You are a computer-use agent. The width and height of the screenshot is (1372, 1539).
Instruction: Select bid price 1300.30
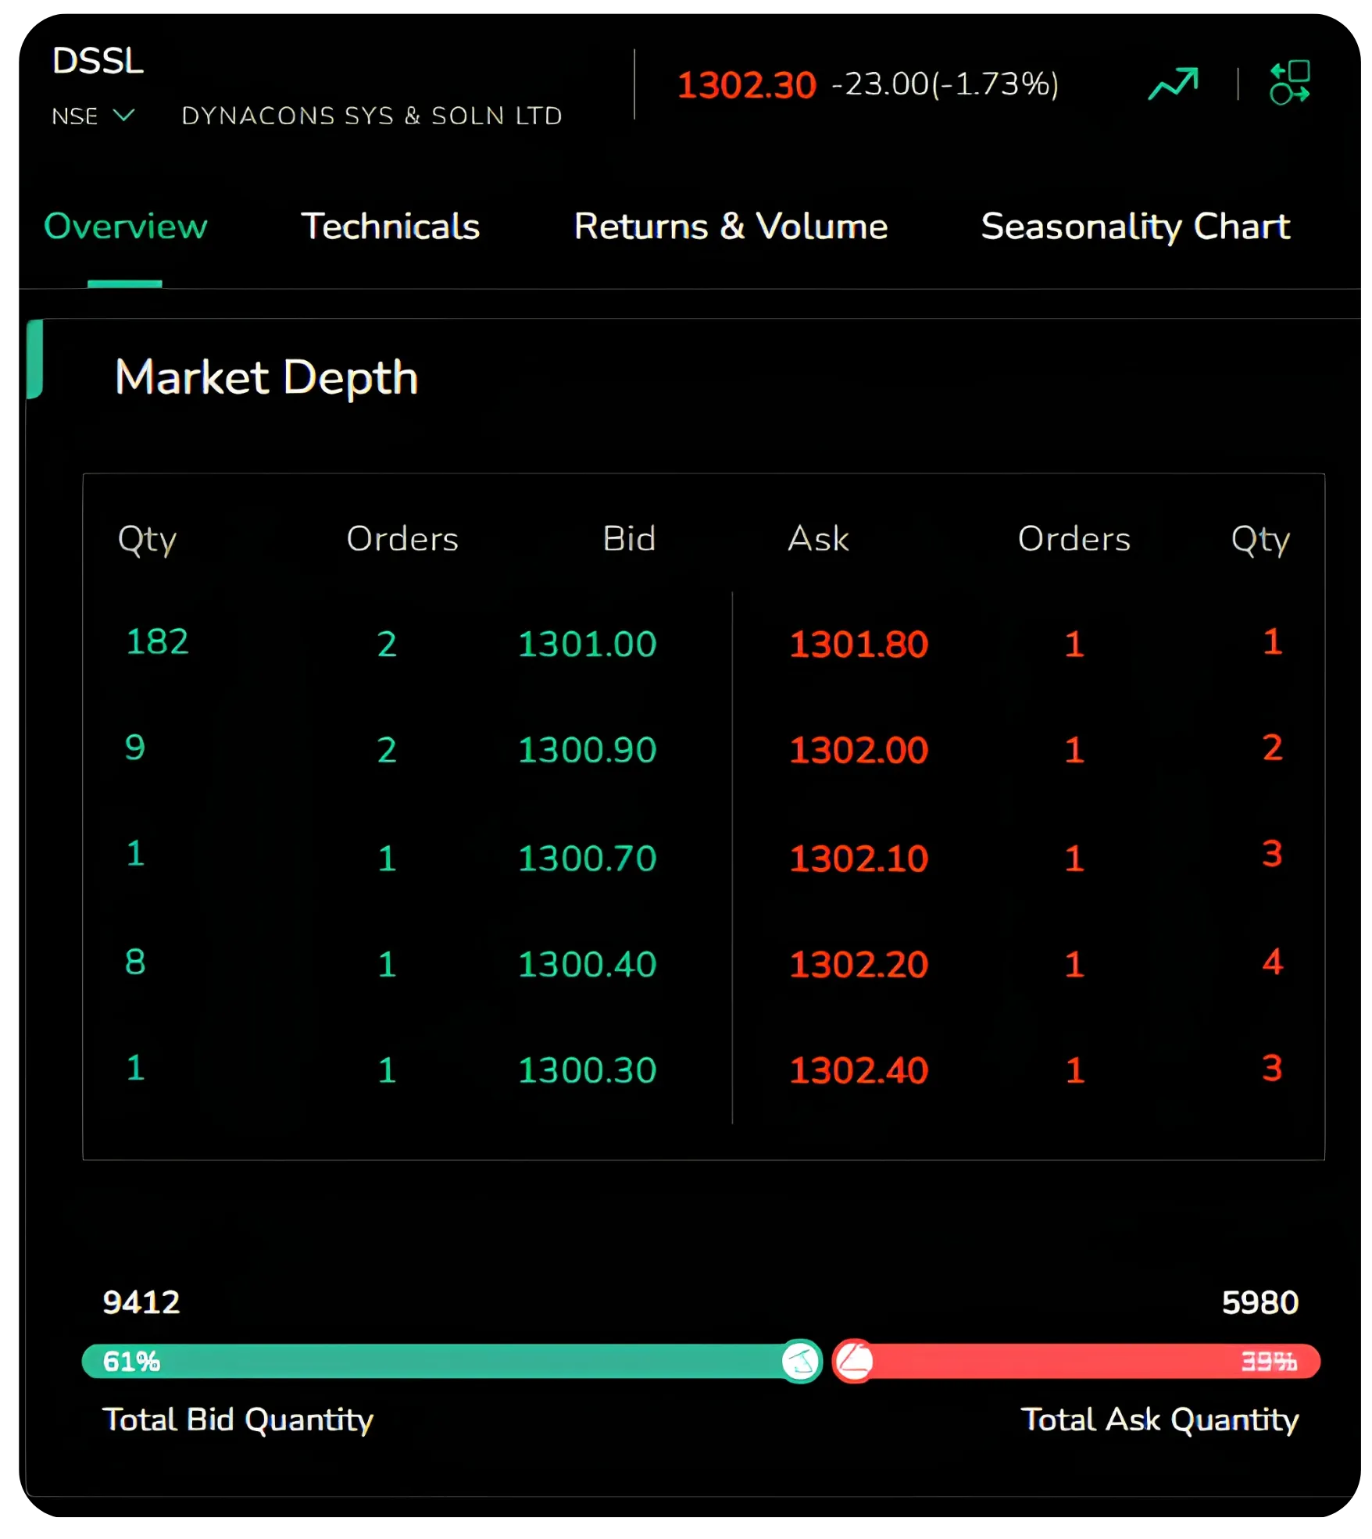pyautogui.click(x=587, y=1070)
